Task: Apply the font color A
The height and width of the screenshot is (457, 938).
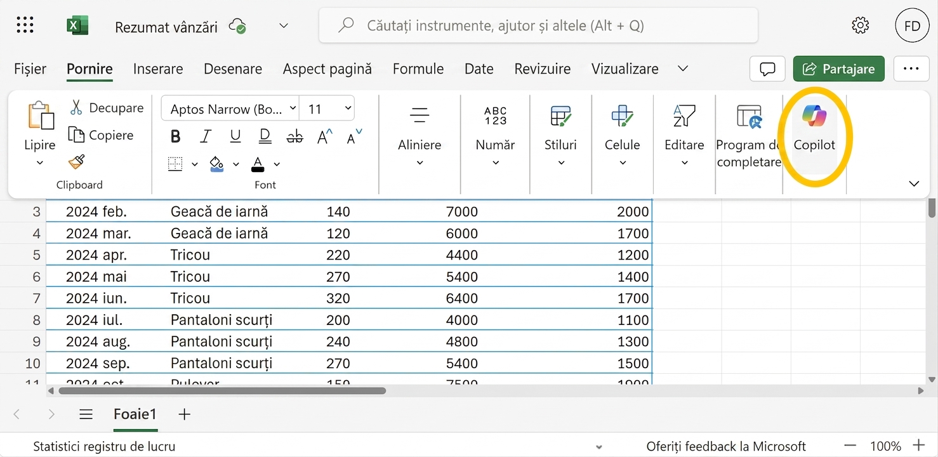Action: pyautogui.click(x=258, y=164)
